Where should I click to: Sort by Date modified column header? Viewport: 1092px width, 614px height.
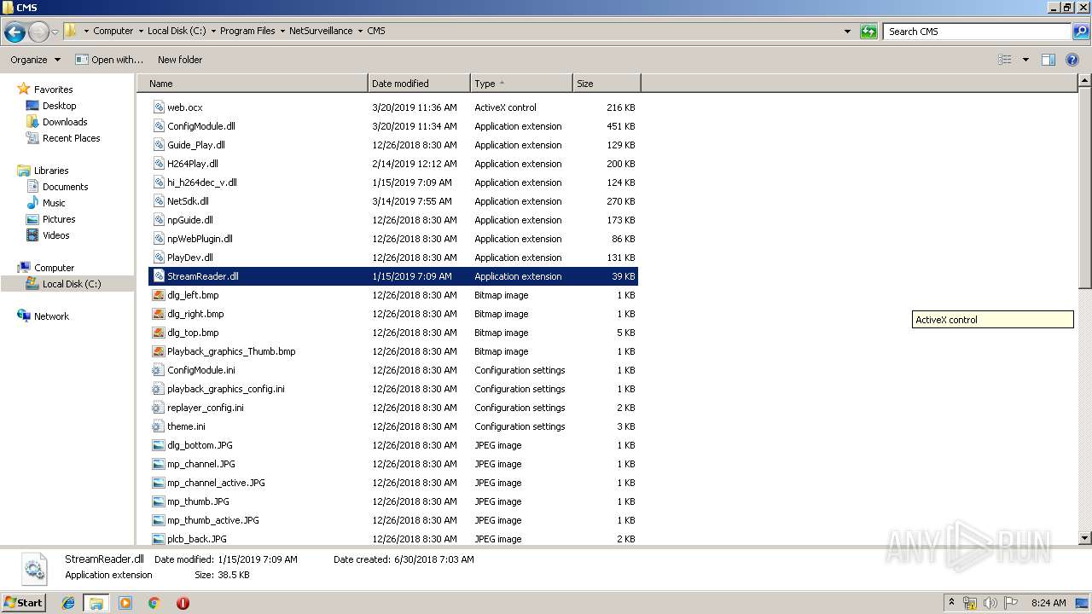coord(419,84)
